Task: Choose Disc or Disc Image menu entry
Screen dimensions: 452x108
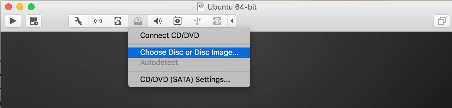Action: pyautogui.click(x=189, y=52)
